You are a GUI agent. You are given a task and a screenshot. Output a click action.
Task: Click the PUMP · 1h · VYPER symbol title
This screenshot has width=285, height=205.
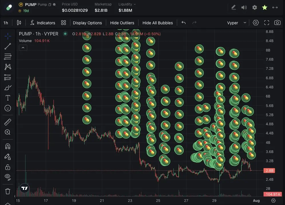pos(39,34)
